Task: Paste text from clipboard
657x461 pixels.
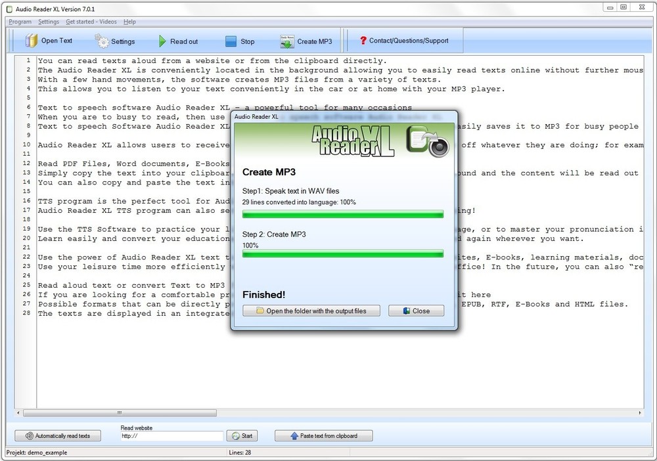Action: (323, 435)
